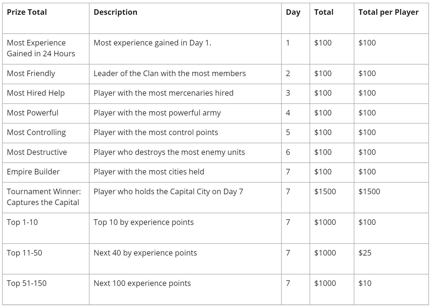Click the "Most Powerful" prize name

pos(32,113)
